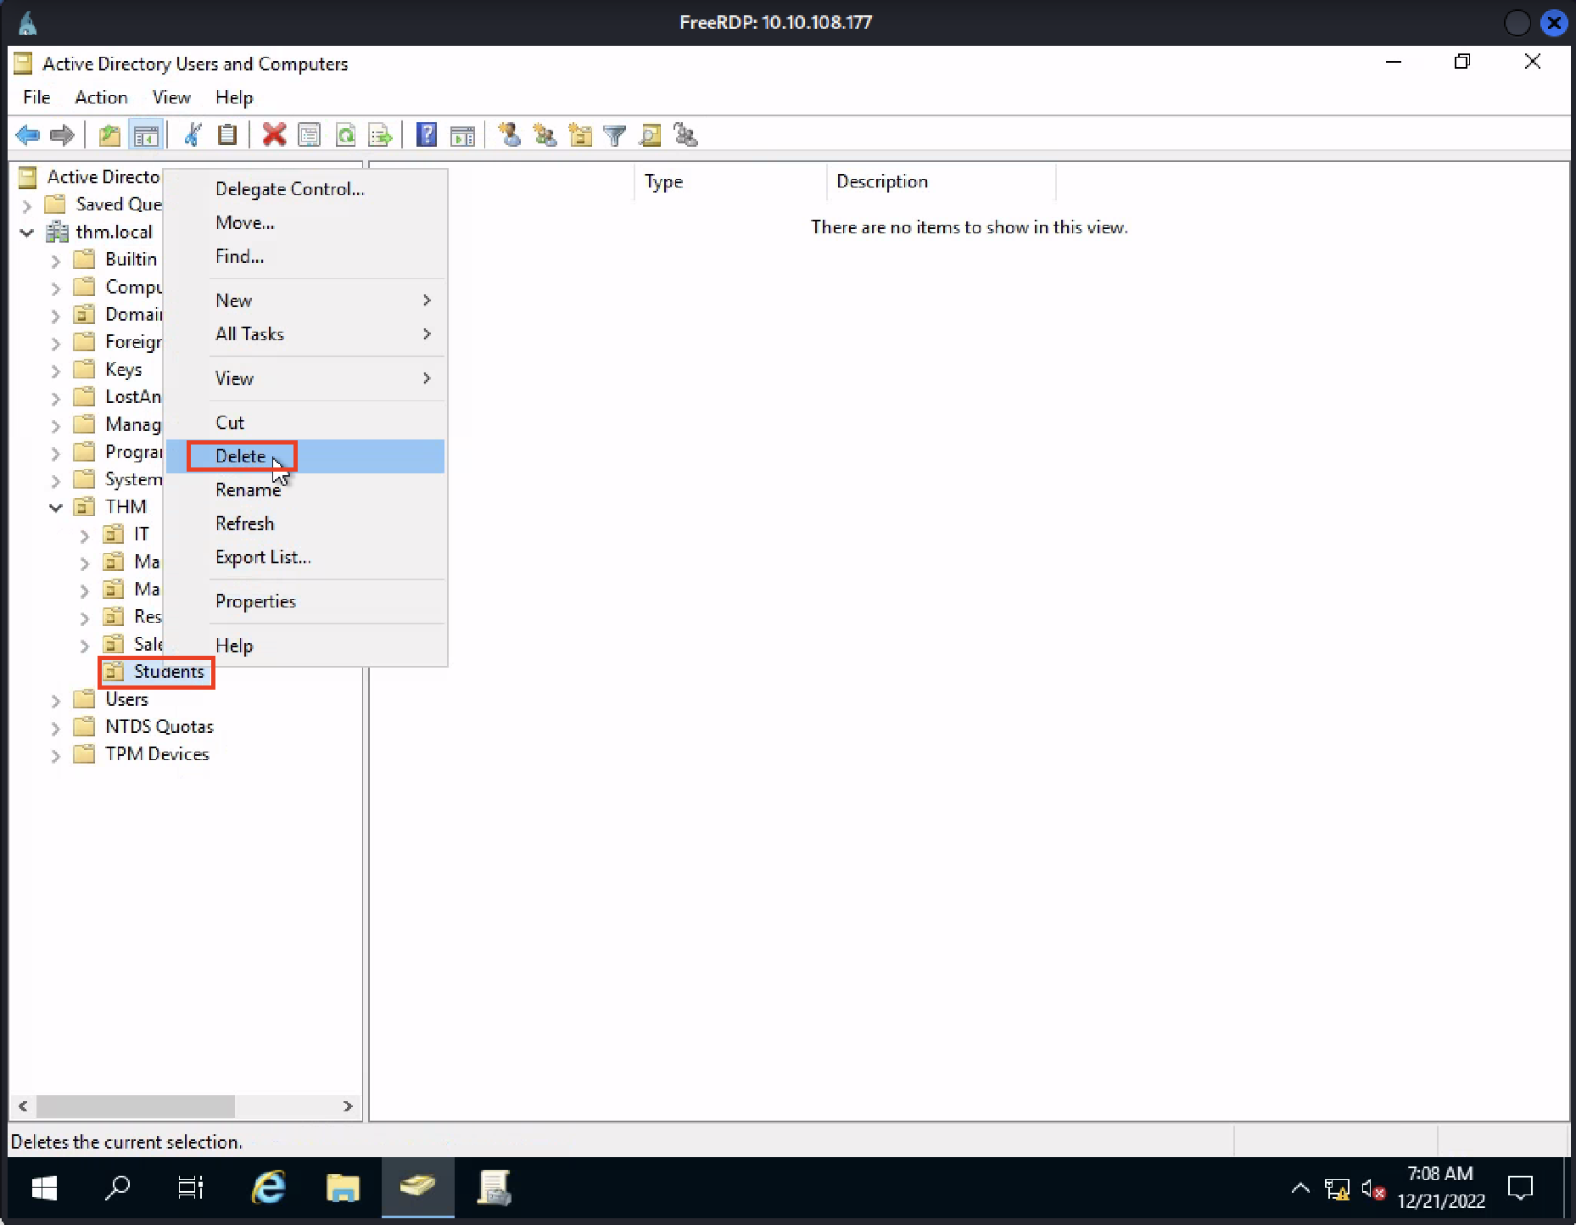Show hidden tray icons with the chevron
This screenshot has height=1225, width=1576.
coord(1300,1189)
